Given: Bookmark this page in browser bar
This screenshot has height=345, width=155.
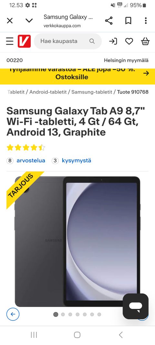Looking at the screenshot, I should pos(128,21).
